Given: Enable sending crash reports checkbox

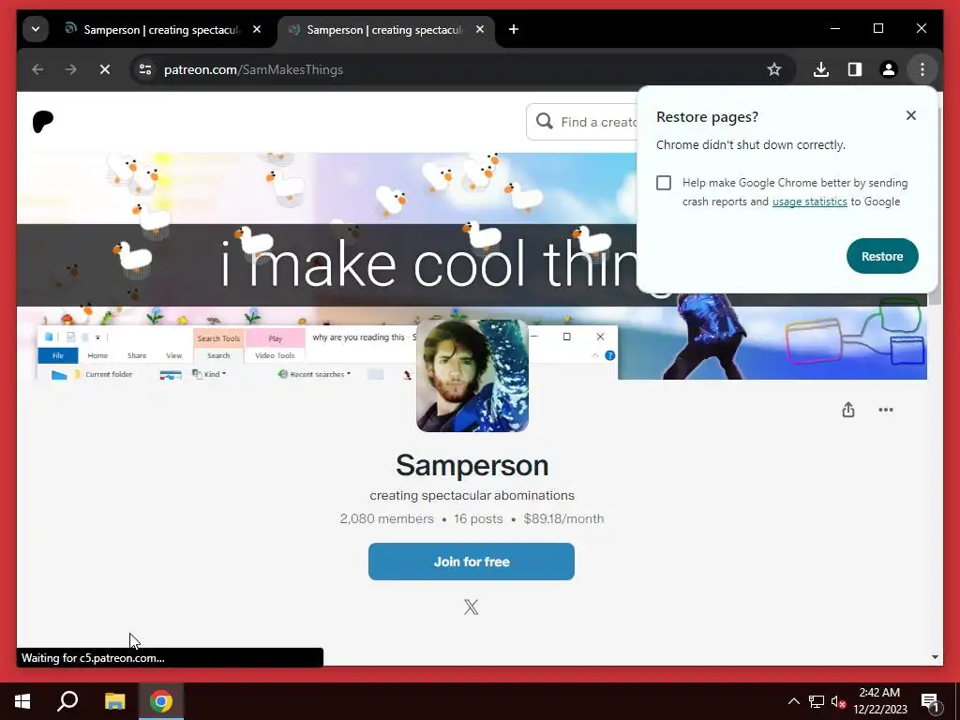Looking at the screenshot, I should (664, 183).
